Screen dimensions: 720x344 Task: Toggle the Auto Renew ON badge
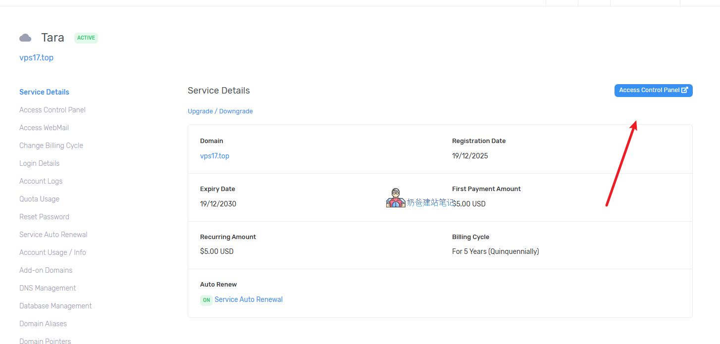pos(206,300)
